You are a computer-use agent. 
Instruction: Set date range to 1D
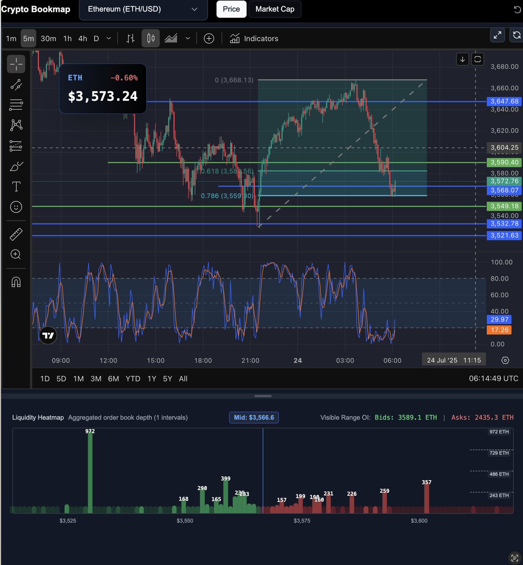pyautogui.click(x=45, y=379)
